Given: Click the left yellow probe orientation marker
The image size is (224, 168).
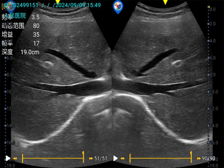Looking at the screenshot, I should 58,2.
